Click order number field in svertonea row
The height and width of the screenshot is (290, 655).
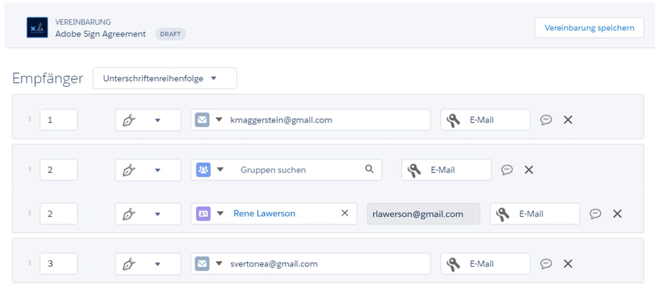pos(59,263)
